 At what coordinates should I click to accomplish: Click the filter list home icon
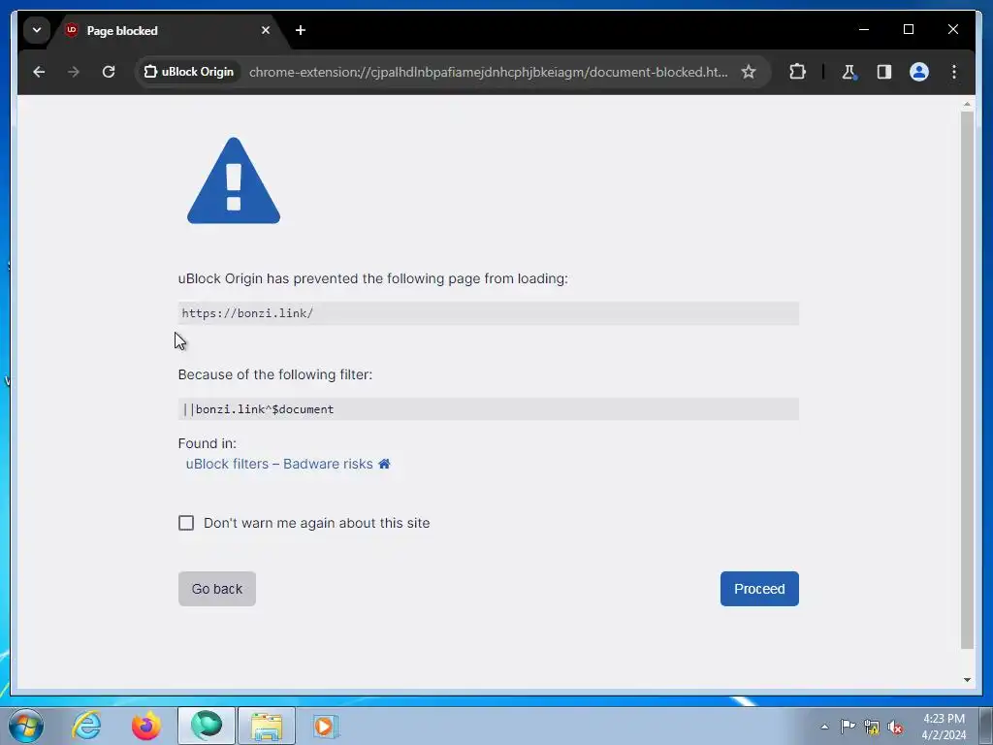coord(384,464)
